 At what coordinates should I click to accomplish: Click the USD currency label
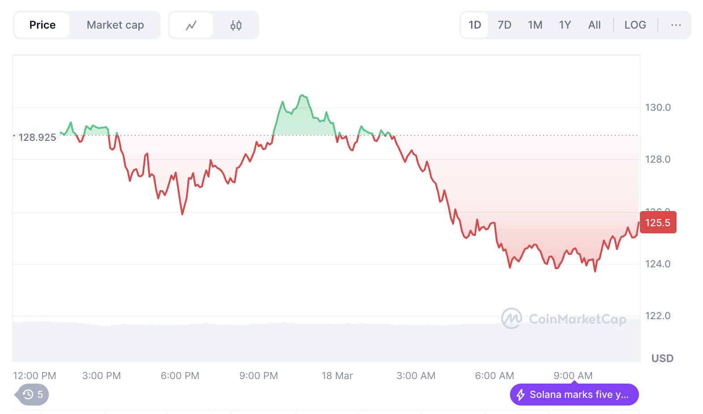[x=662, y=359]
